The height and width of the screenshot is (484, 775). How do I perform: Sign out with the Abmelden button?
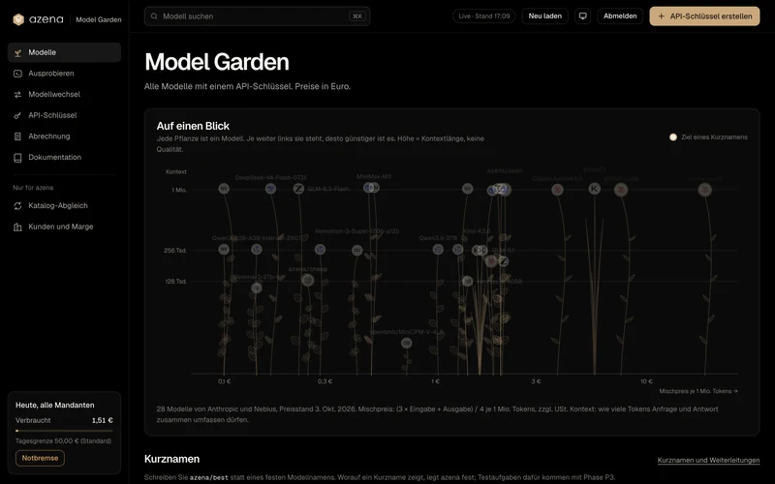coord(620,15)
